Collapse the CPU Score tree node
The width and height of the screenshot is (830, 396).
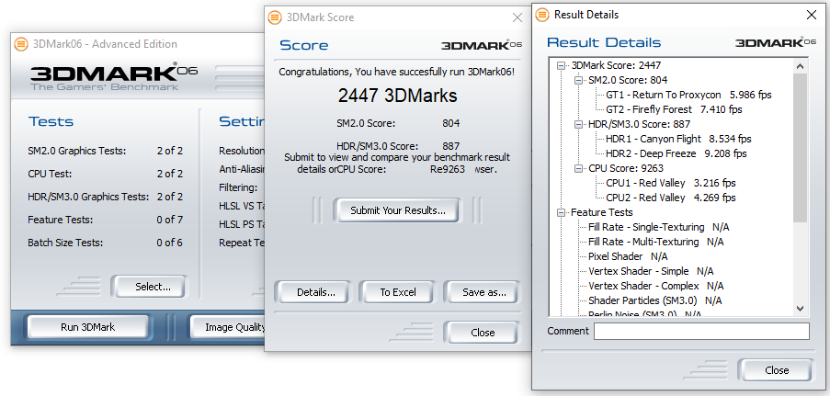[580, 168]
